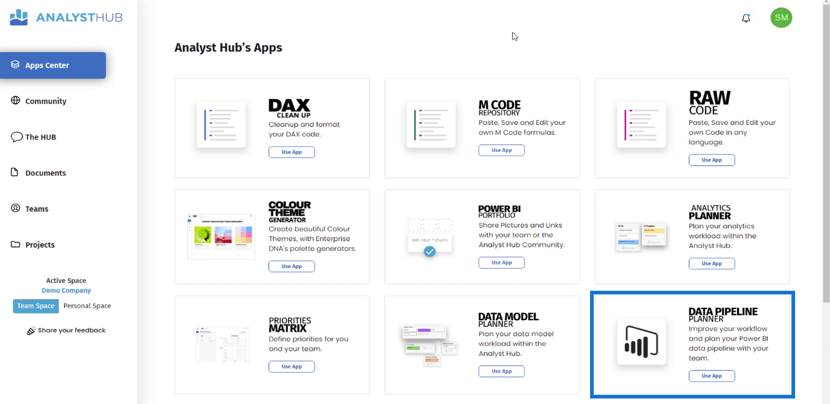Click the Priorities Matrix preview thumbnail
Viewport: 830px width, 404px height.
(222, 344)
